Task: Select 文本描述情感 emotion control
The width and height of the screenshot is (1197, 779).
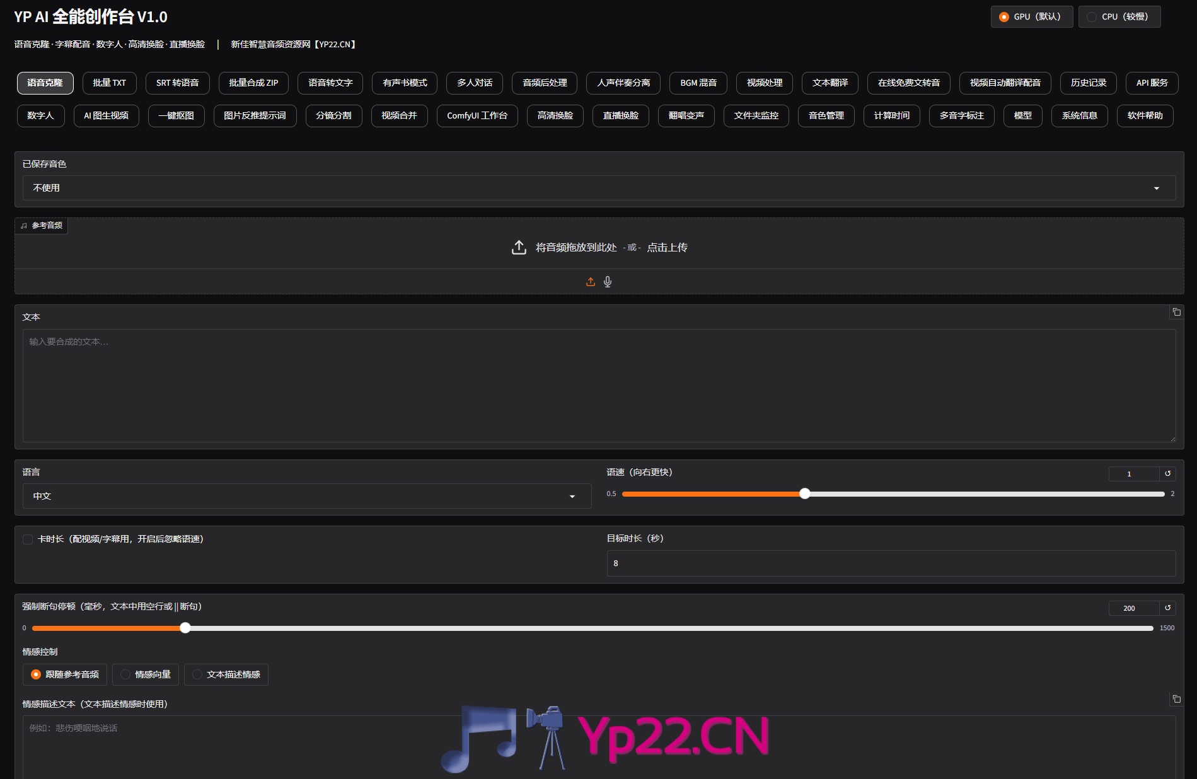Action: coord(226,674)
